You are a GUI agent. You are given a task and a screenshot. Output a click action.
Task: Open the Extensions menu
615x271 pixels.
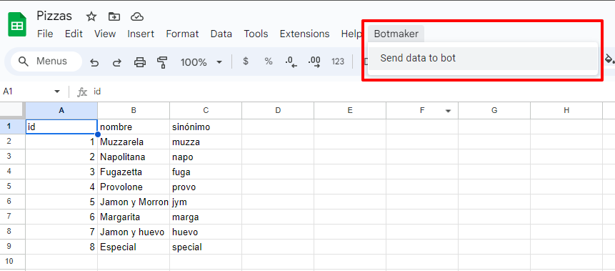[304, 34]
